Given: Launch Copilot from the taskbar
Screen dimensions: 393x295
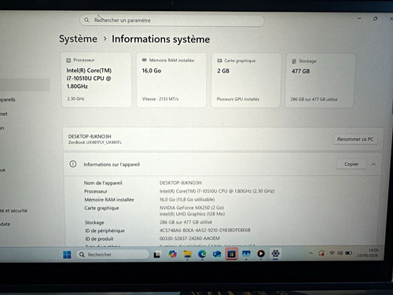Looking at the screenshot, I should click(x=172, y=254).
